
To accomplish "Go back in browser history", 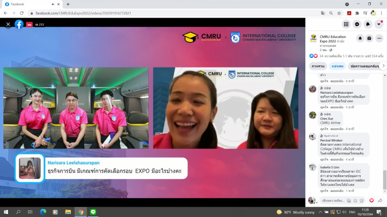I will [x=5, y=13].
